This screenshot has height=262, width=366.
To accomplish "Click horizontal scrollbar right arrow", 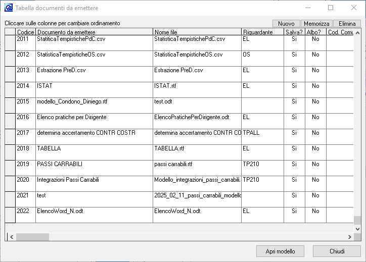I will click(x=349, y=237).
